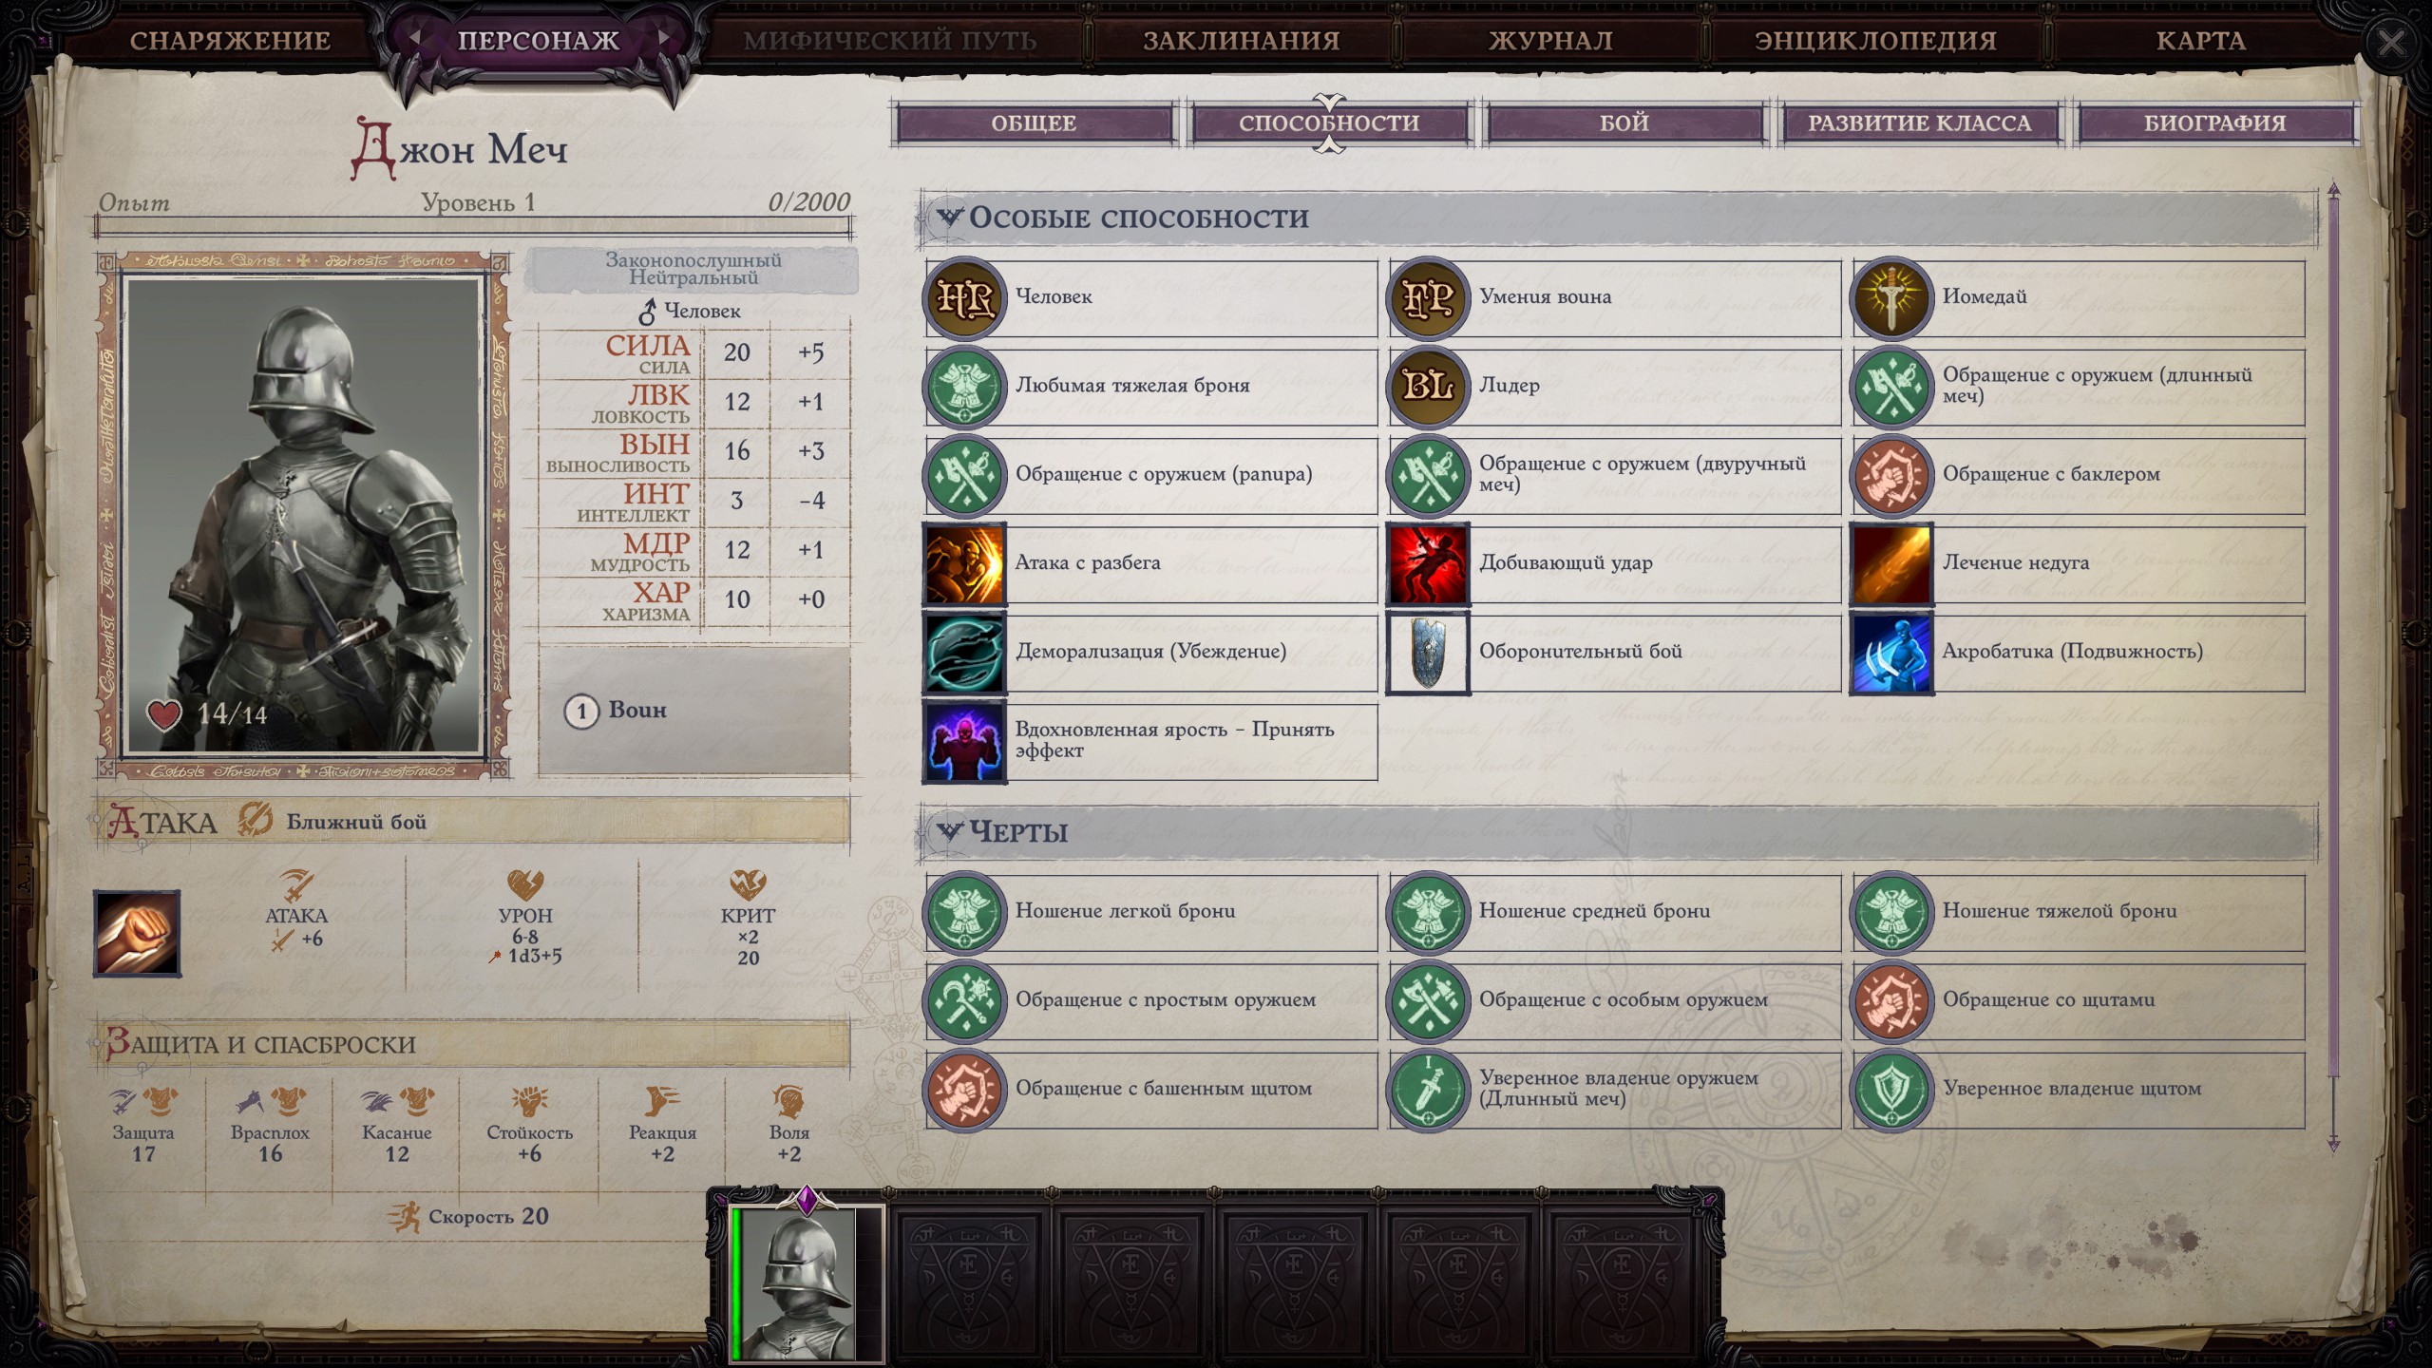Select the Акробатика (Подвижность) icon
The height and width of the screenshot is (1368, 2432).
tap(1891, 653)
